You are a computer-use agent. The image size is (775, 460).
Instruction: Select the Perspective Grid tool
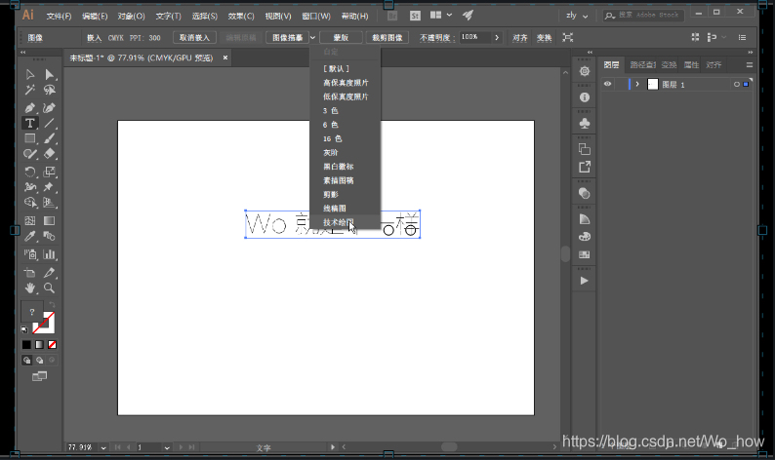coord(50,203)
